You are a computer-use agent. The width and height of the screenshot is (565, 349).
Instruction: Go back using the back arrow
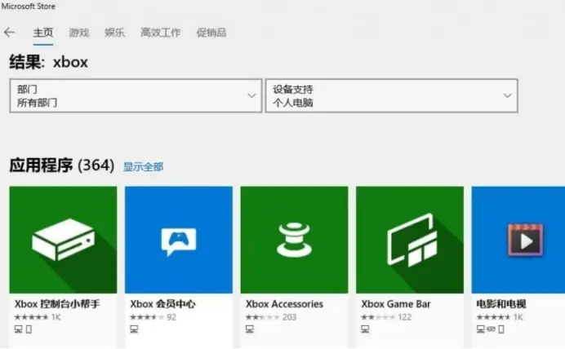[x=9, y=33]
